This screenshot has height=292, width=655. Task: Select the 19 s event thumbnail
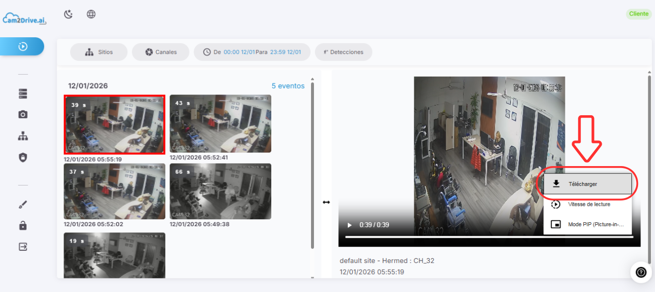(114, 255)
